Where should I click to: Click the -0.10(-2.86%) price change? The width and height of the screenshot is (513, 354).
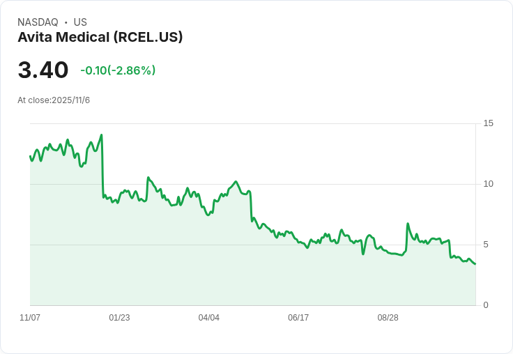[x=118, y=70]
